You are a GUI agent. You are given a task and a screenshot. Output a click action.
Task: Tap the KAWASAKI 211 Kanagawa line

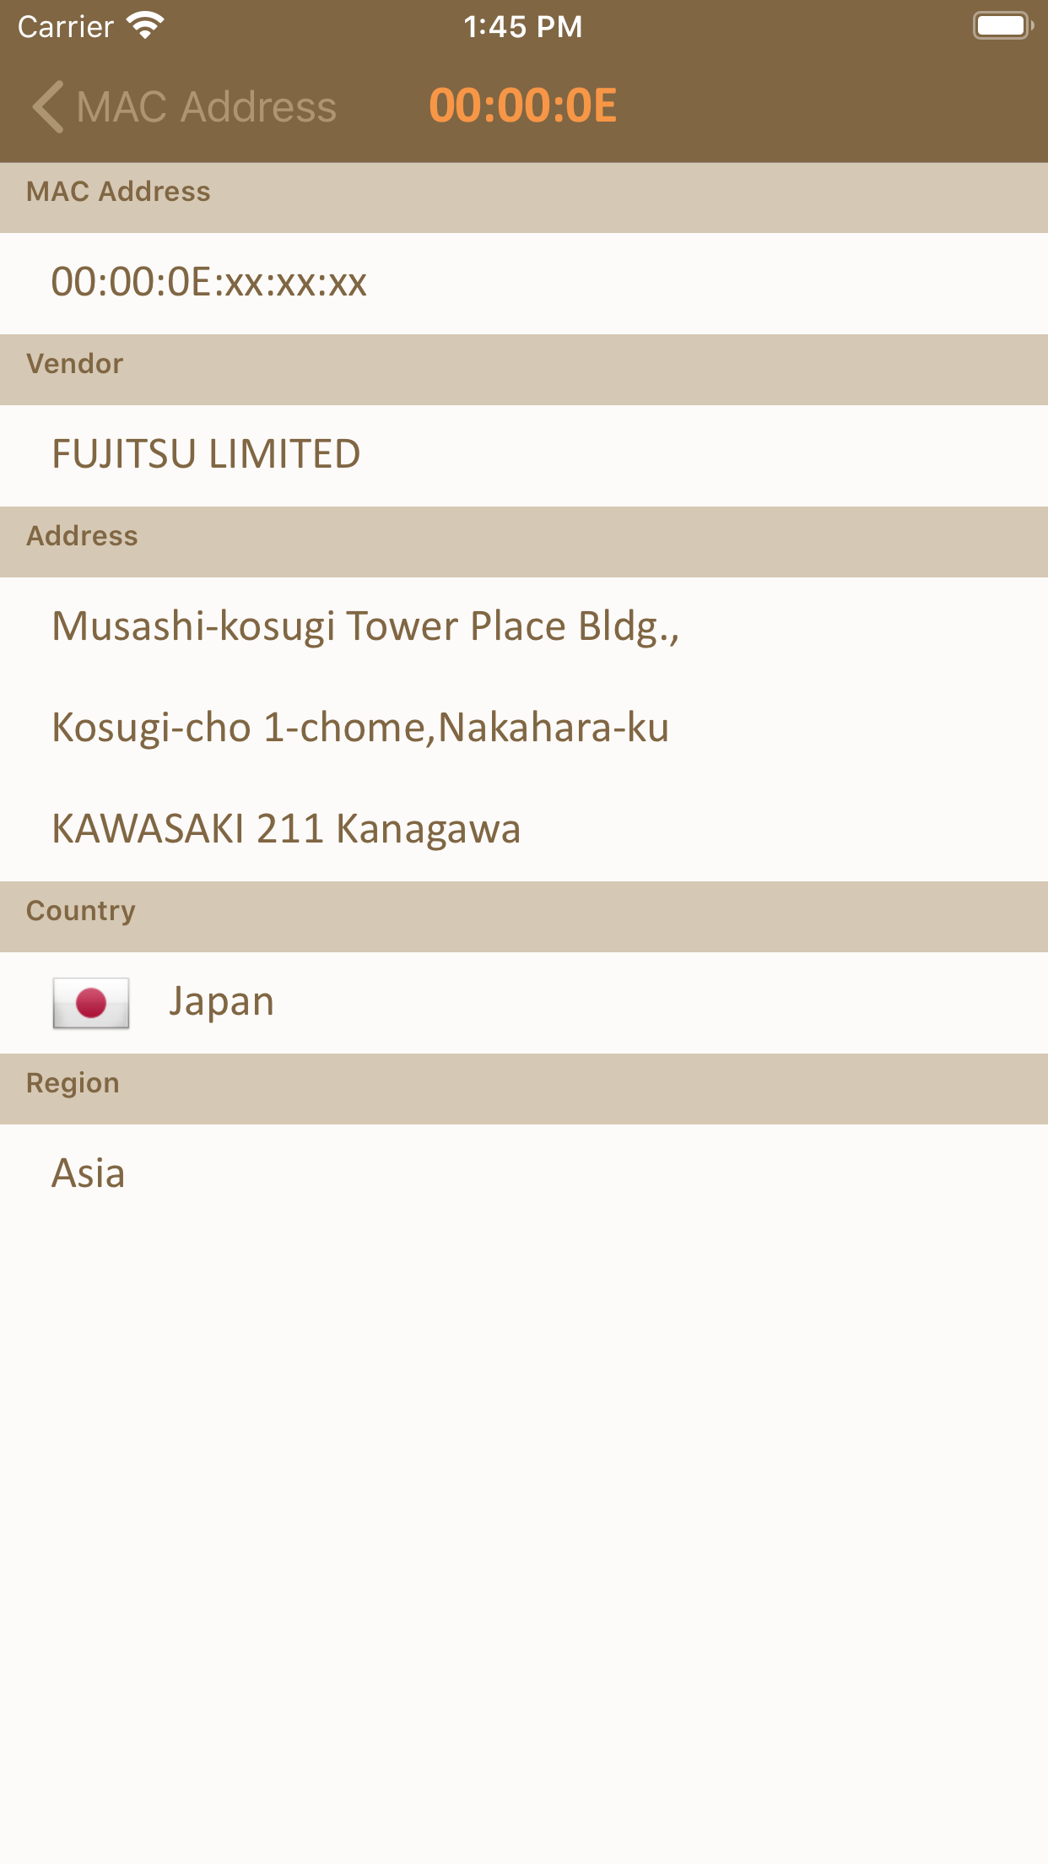[x=286, y=830]
